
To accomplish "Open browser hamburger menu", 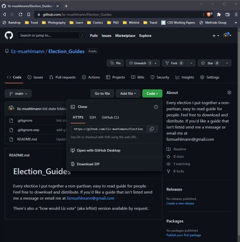I will [236, 14].
